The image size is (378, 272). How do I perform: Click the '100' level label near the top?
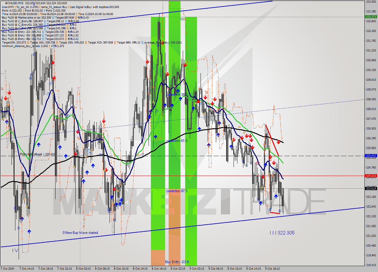182,19
